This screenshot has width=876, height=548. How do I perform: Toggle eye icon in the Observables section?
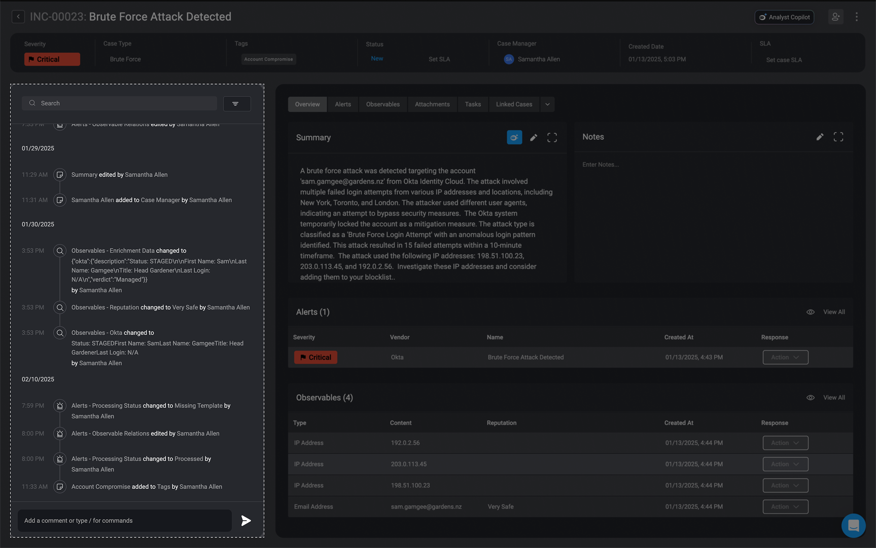coord(811,398)
